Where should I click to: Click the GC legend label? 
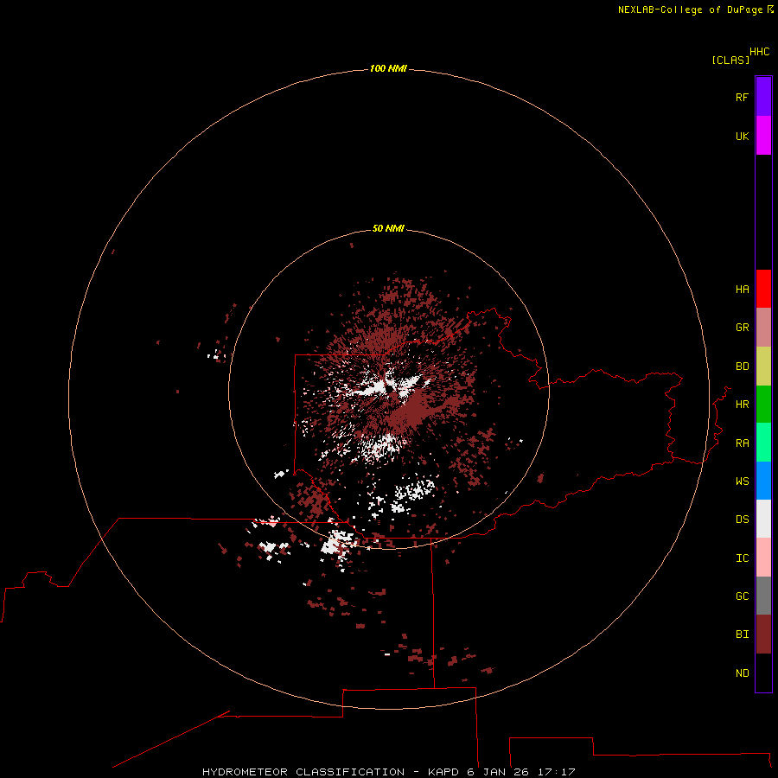point(742,596)
